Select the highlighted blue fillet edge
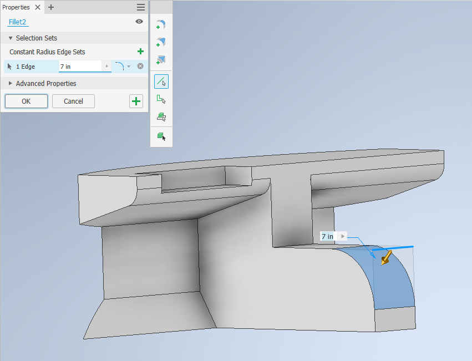The image size is (472, 361). pos(393,248)
